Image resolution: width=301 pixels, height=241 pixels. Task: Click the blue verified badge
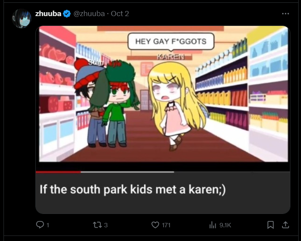coord(67,14)
